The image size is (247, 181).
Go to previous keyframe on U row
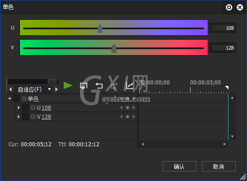(x=121, y=107)
